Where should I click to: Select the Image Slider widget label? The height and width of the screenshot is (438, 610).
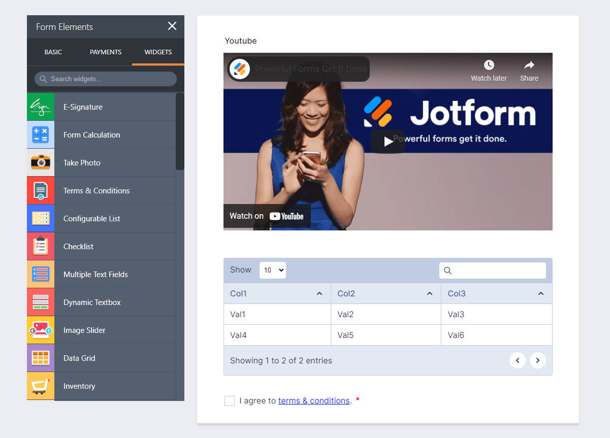tap(84, 330)
